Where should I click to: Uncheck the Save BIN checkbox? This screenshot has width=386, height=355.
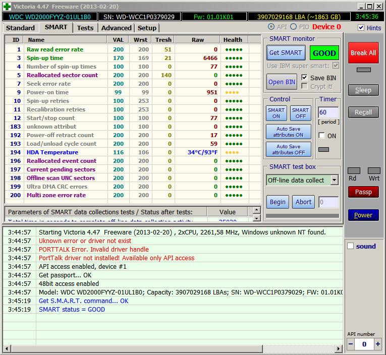point(304,78)
